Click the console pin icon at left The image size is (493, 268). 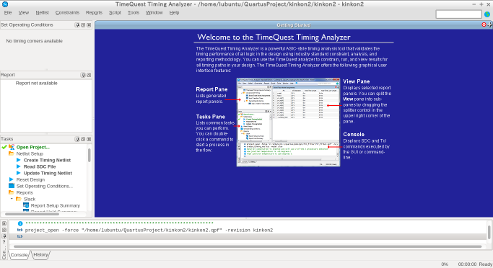(x=4, y=236)
